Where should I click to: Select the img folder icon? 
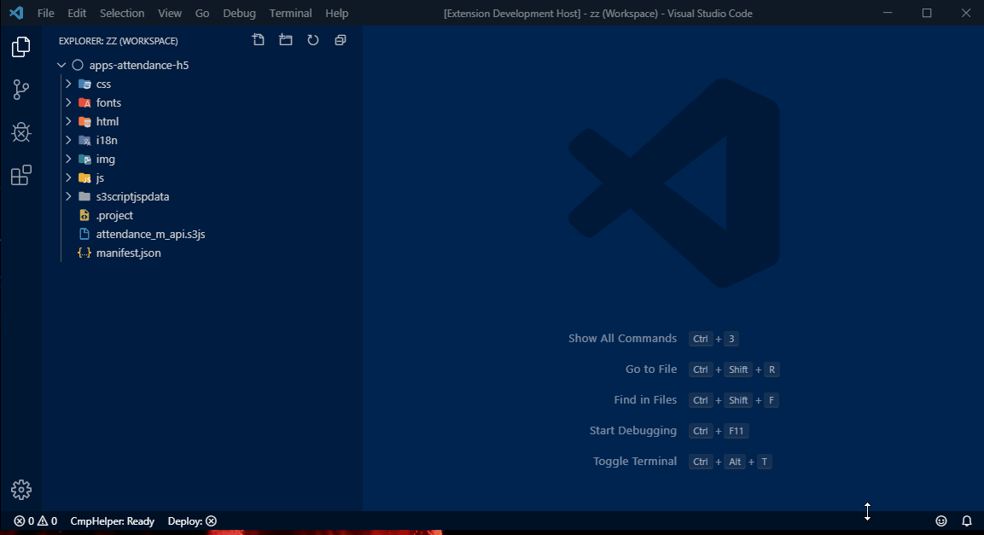pos(84,160)
